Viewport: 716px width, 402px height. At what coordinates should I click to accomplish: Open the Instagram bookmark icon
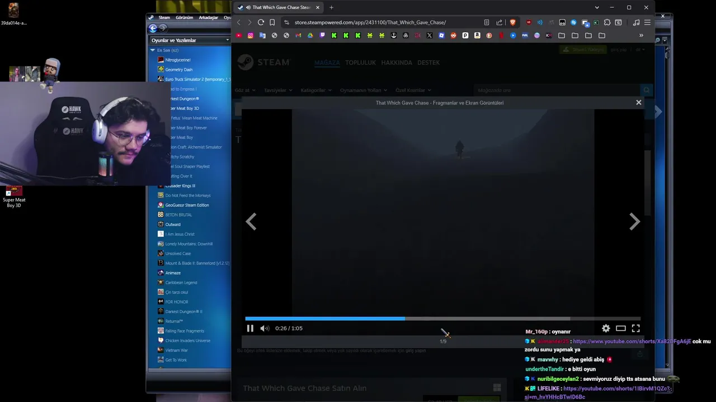[251, 35]
